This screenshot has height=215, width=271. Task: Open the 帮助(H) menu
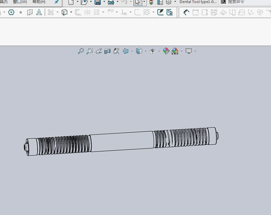coord(39,2)
